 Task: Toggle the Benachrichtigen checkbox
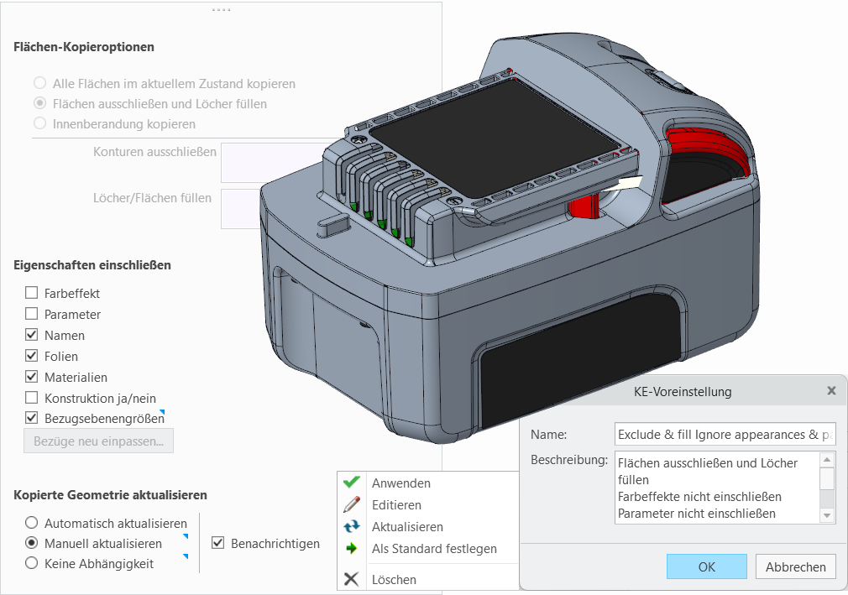(x=217, y=543)
